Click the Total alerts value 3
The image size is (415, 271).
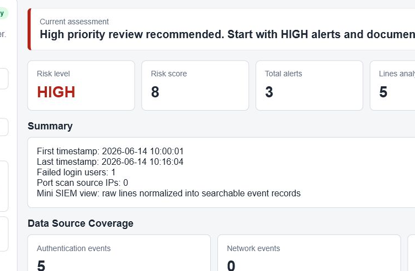pos(269,92)
